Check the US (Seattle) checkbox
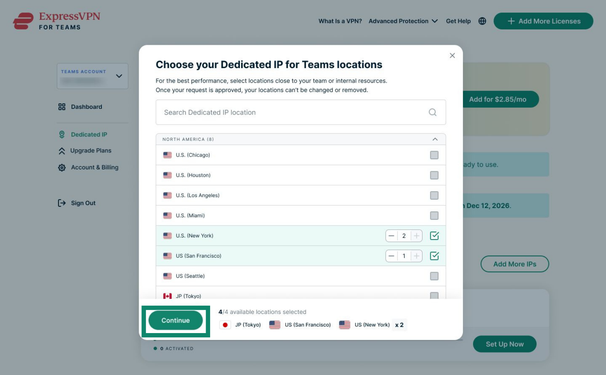 coord(434,276)
